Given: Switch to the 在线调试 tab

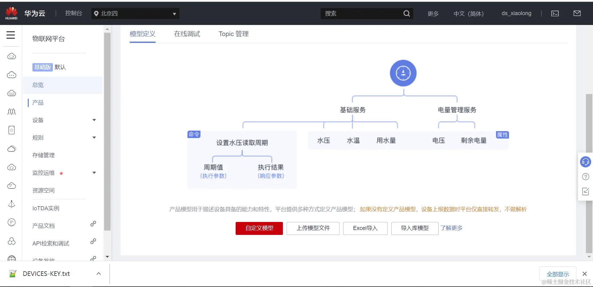Looking at the screenshot, I should click(187, 34).
